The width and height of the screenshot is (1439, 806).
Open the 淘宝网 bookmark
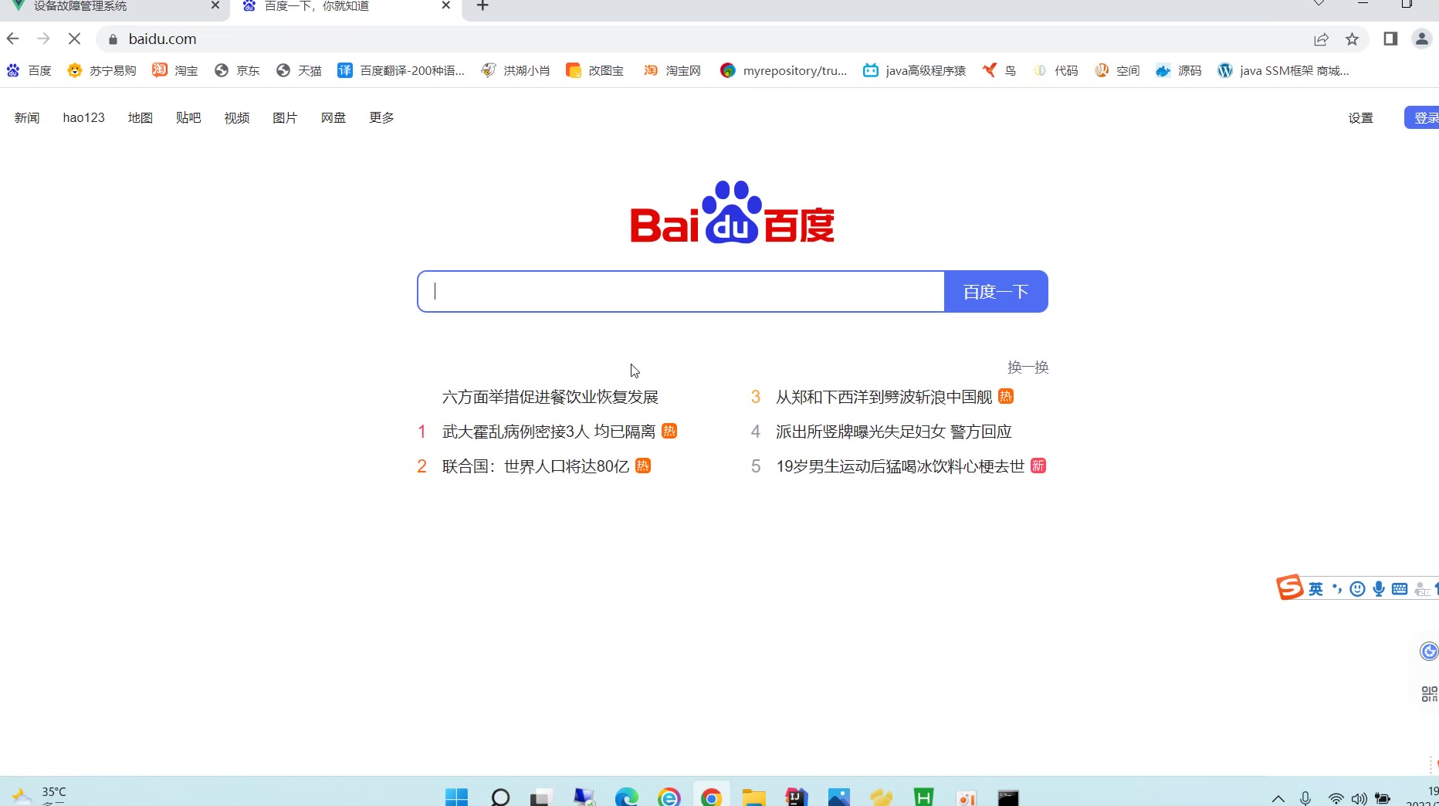tap(672, 70)
